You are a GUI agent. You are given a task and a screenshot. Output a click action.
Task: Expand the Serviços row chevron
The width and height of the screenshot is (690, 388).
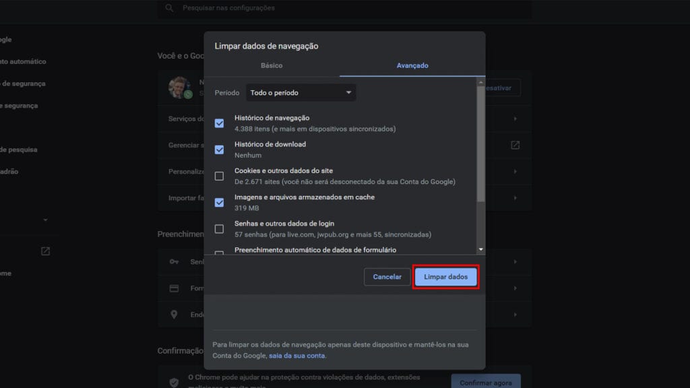point(515,119)
